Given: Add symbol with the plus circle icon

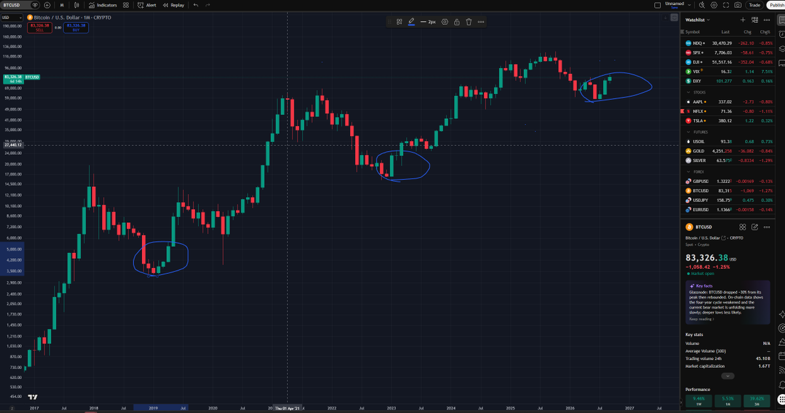Looking at the screenshot, I should click(x=47, y=5).
